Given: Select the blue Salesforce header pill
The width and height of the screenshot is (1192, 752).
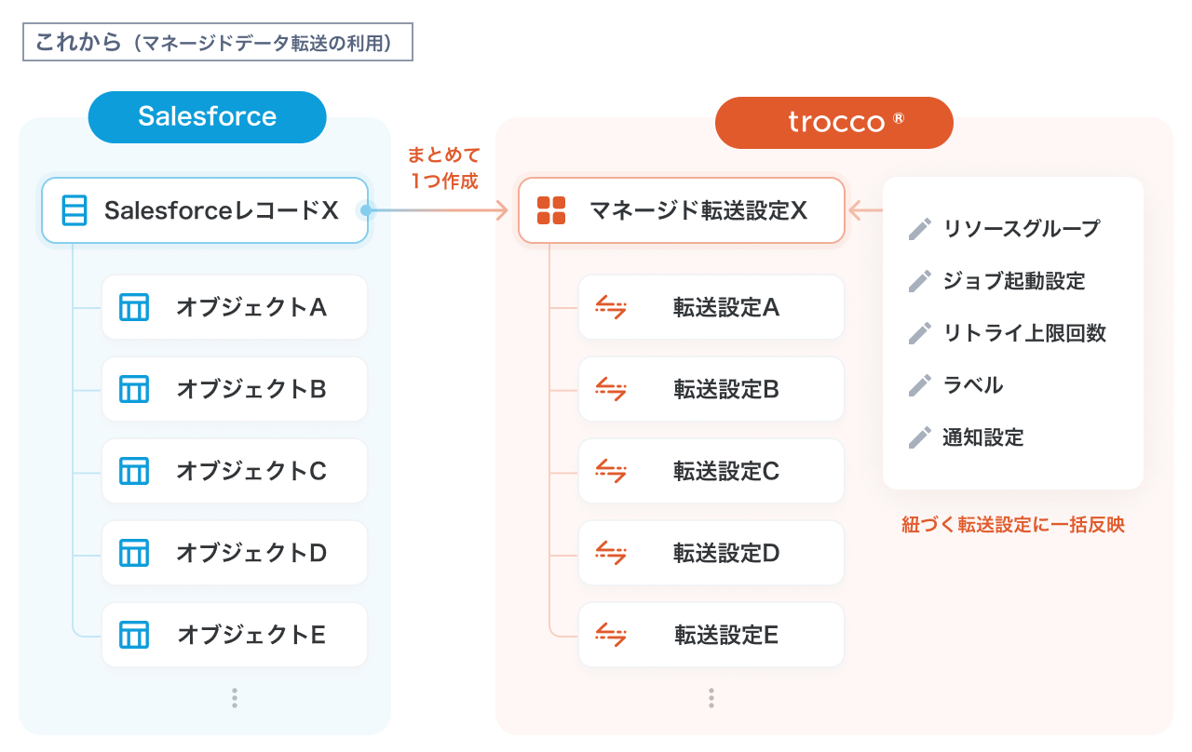Looking at the screenshot, I should [207, 117].
